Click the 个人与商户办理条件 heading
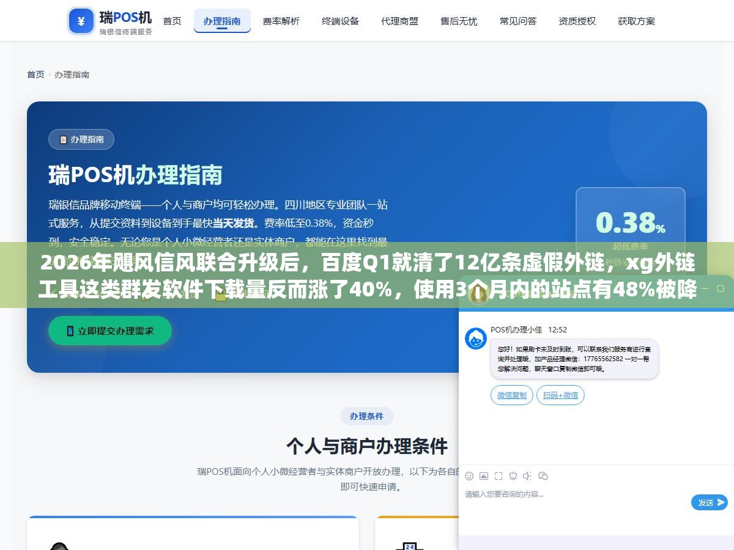The width and height of the screenshot is (734, 550). [367, 446]
